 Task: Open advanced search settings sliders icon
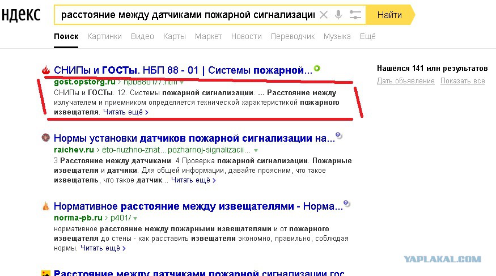pos(355,15)
